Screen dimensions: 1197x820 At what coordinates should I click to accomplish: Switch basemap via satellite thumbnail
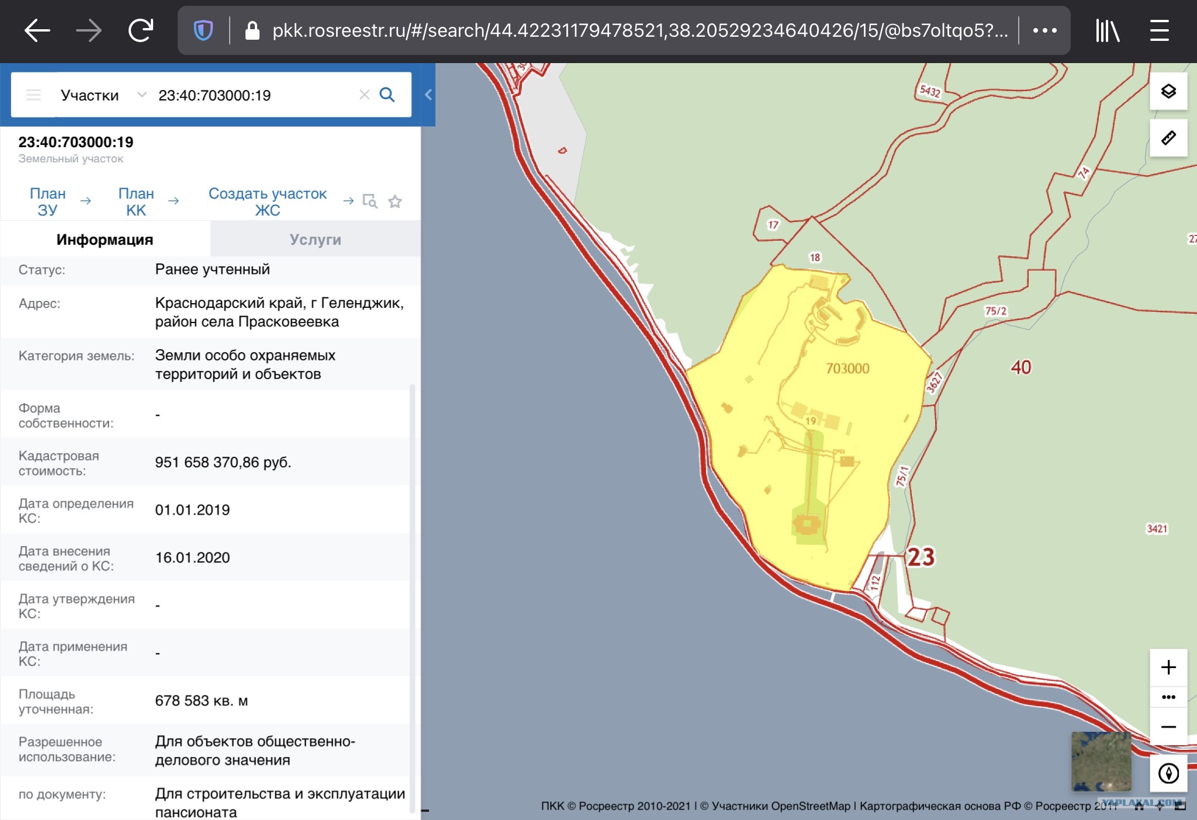click(x=1101, y=762)
